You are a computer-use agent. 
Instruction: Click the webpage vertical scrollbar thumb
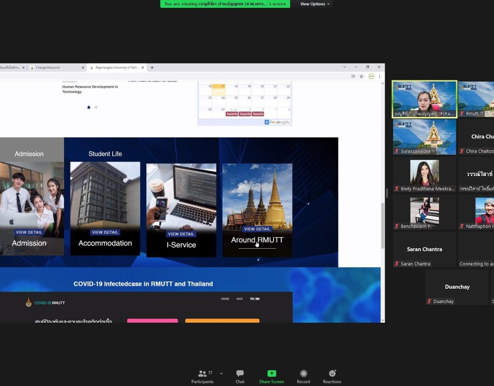pos(382,226)
